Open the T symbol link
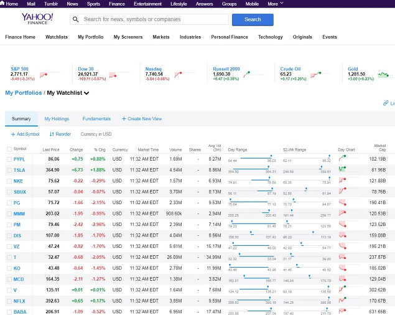The width and height of the screenshot is (395, 315). coord(15,258)
